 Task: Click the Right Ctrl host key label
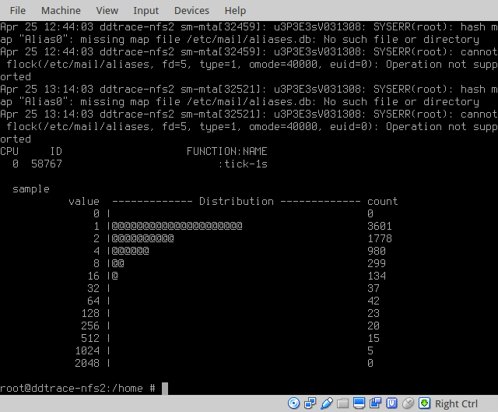[x=457, y=403]
